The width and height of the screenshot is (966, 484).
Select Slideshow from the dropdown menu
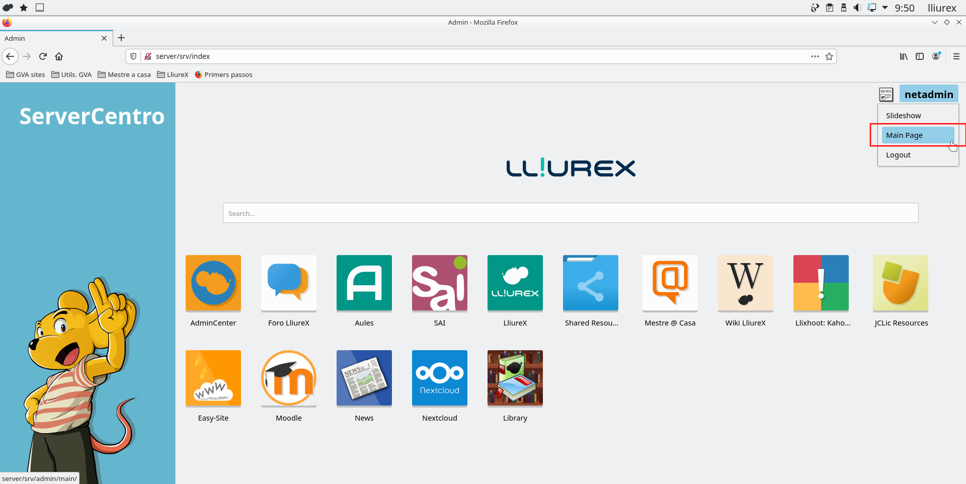coord(903,116)
